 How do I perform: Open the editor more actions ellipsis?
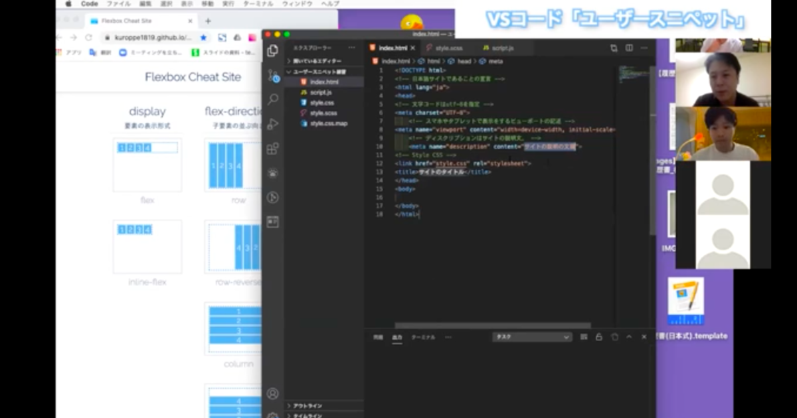tap(644, 48)
